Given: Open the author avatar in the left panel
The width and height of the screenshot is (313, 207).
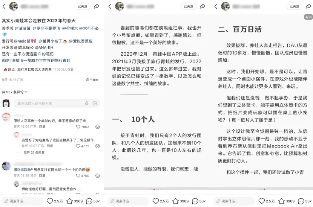Looking at the screenshot, I should pos(14,6).
